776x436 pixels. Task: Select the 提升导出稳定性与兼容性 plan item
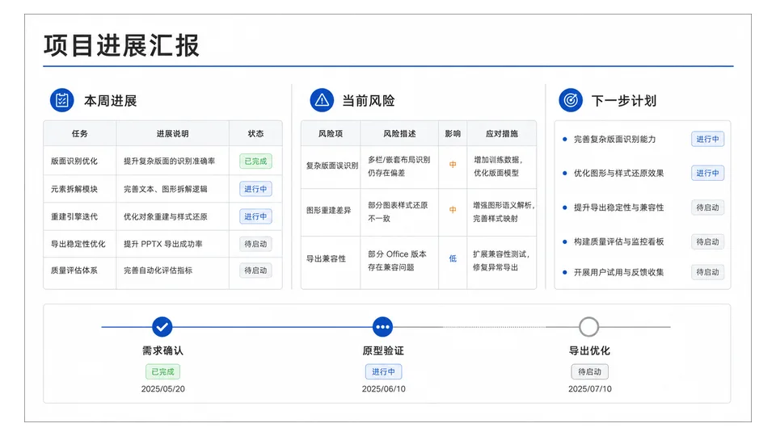pos(618,208)
